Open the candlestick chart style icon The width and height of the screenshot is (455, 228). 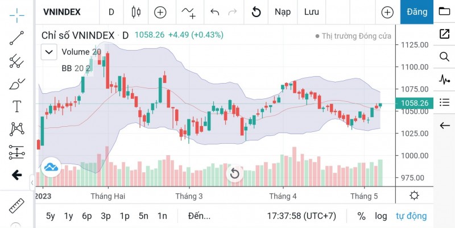(135, 12)
